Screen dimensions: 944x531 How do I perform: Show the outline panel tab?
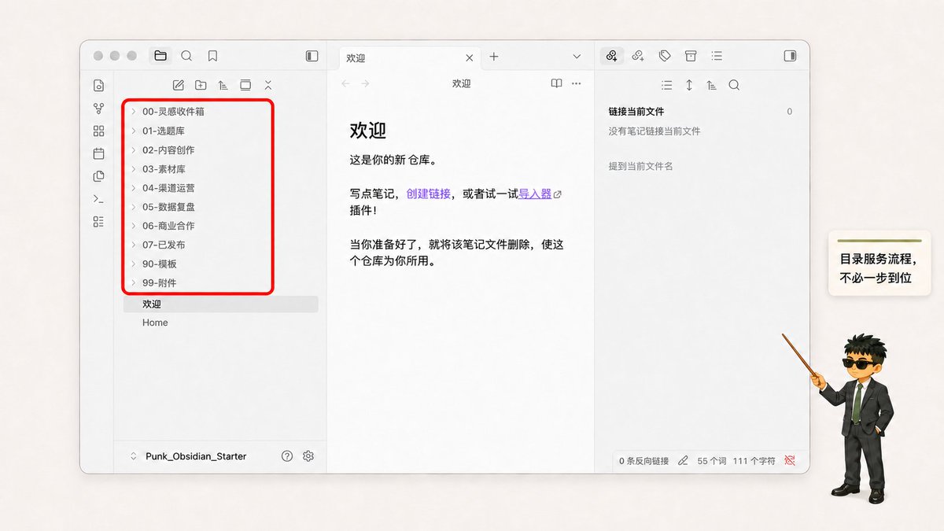coord(717,56)
